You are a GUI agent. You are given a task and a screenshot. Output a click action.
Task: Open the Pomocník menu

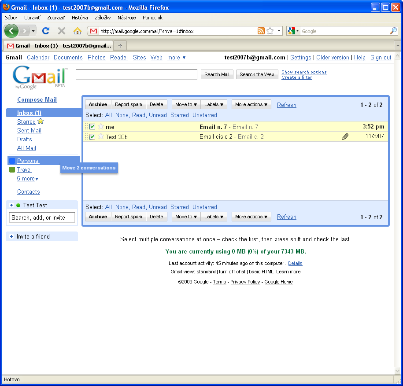click(x=152, y=18)
